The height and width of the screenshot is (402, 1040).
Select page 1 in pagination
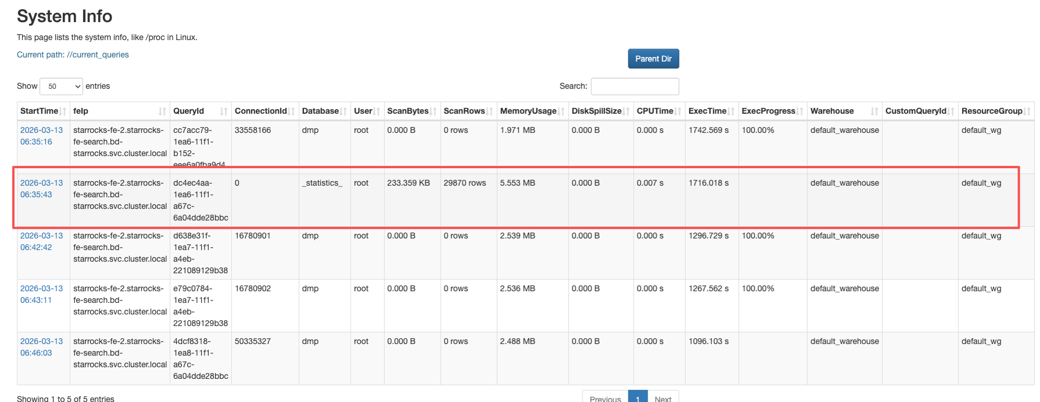[638, 398]
